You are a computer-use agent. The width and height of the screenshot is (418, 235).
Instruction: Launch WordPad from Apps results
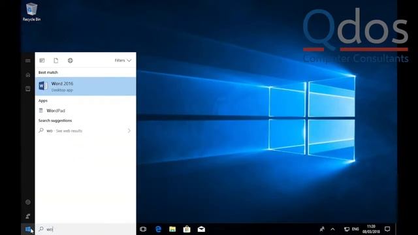[86, 110]
